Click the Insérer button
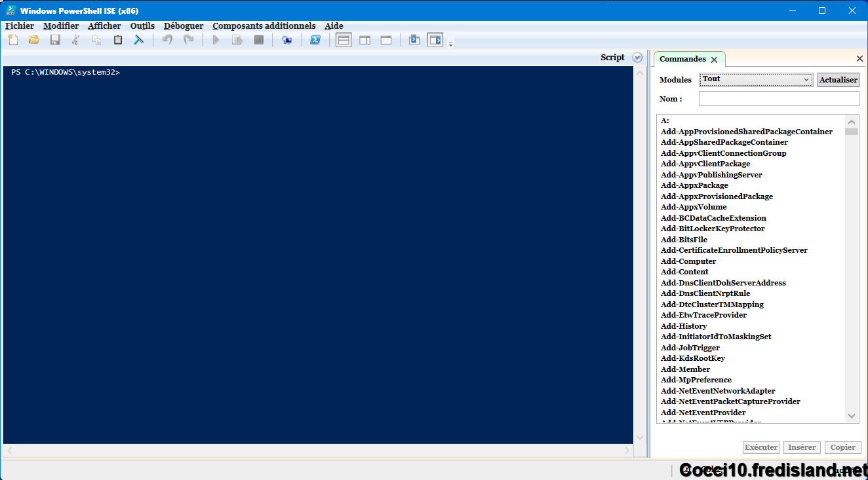Viewport: 868px width, 480px height. click(802, 447)
